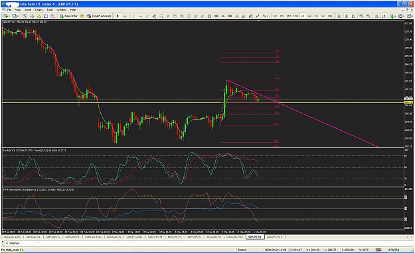Expand the Profiles dropdown arrow
Screen dimensions: 415x253
click(18, 16)
